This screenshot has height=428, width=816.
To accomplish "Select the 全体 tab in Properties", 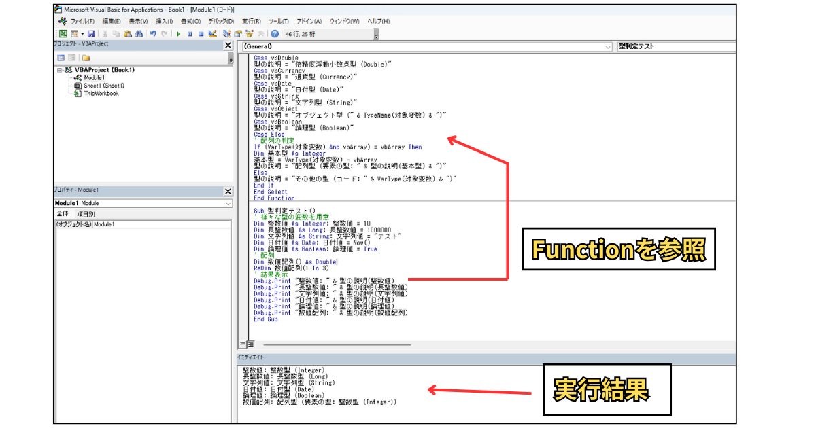I will [62, 214].
